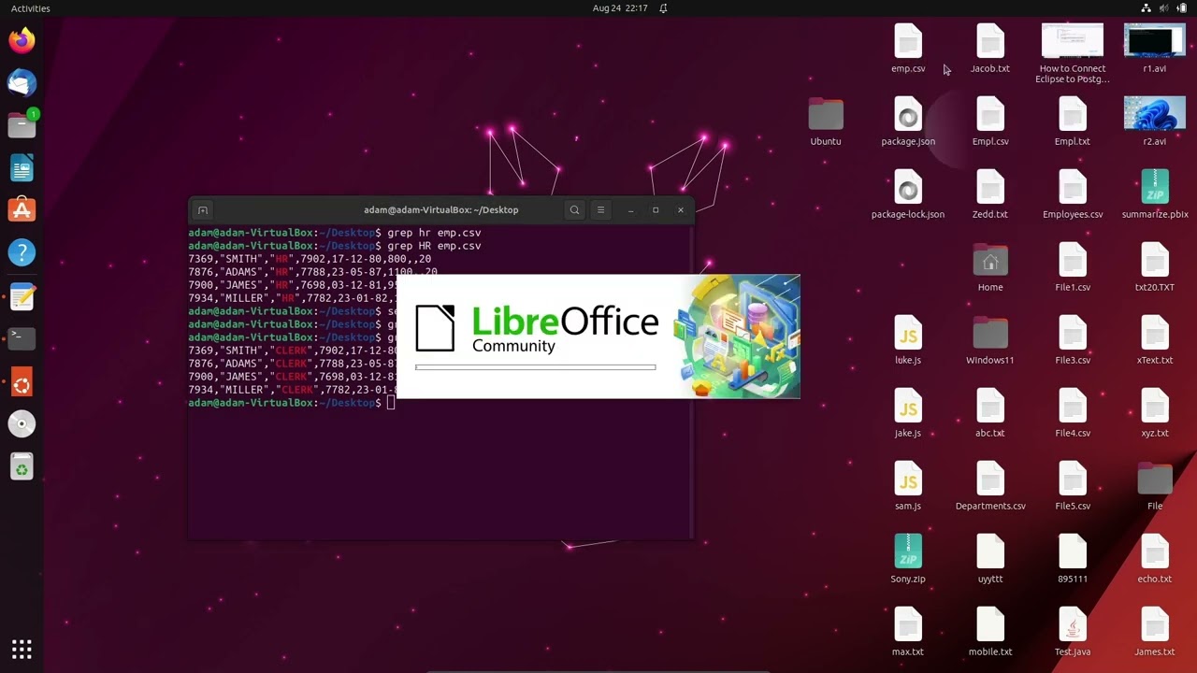1197x673 pixels.
Task: Select the Terminal icon in the dock
Action: point(22,337)
